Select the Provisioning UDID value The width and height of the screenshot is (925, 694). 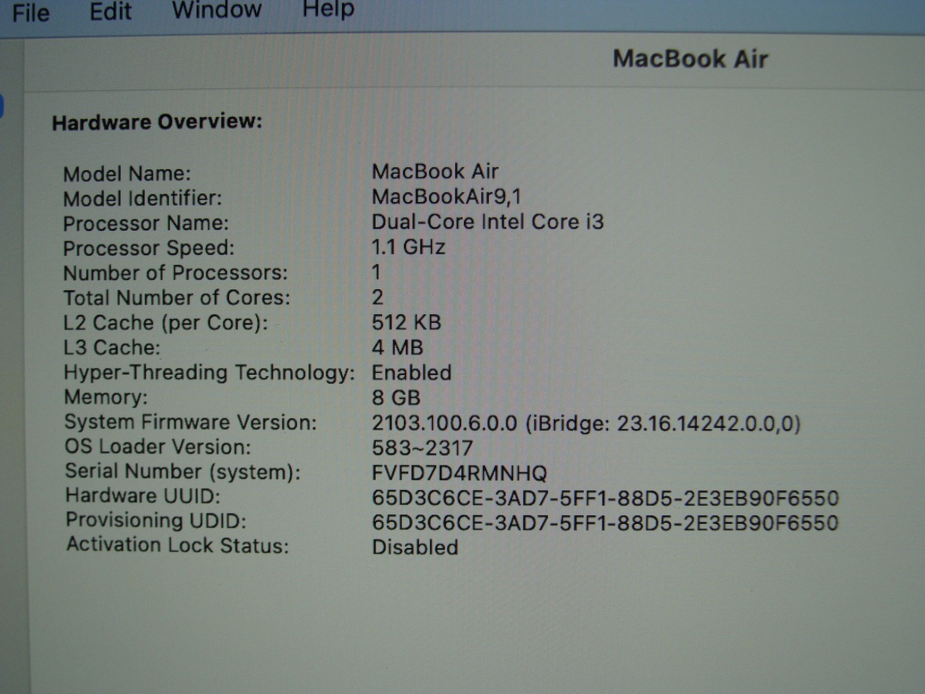click(605, 523)
